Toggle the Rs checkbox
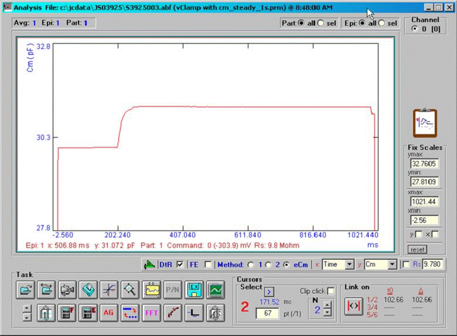The width and height of the screenshot is (457, 336). coord(405,265)
